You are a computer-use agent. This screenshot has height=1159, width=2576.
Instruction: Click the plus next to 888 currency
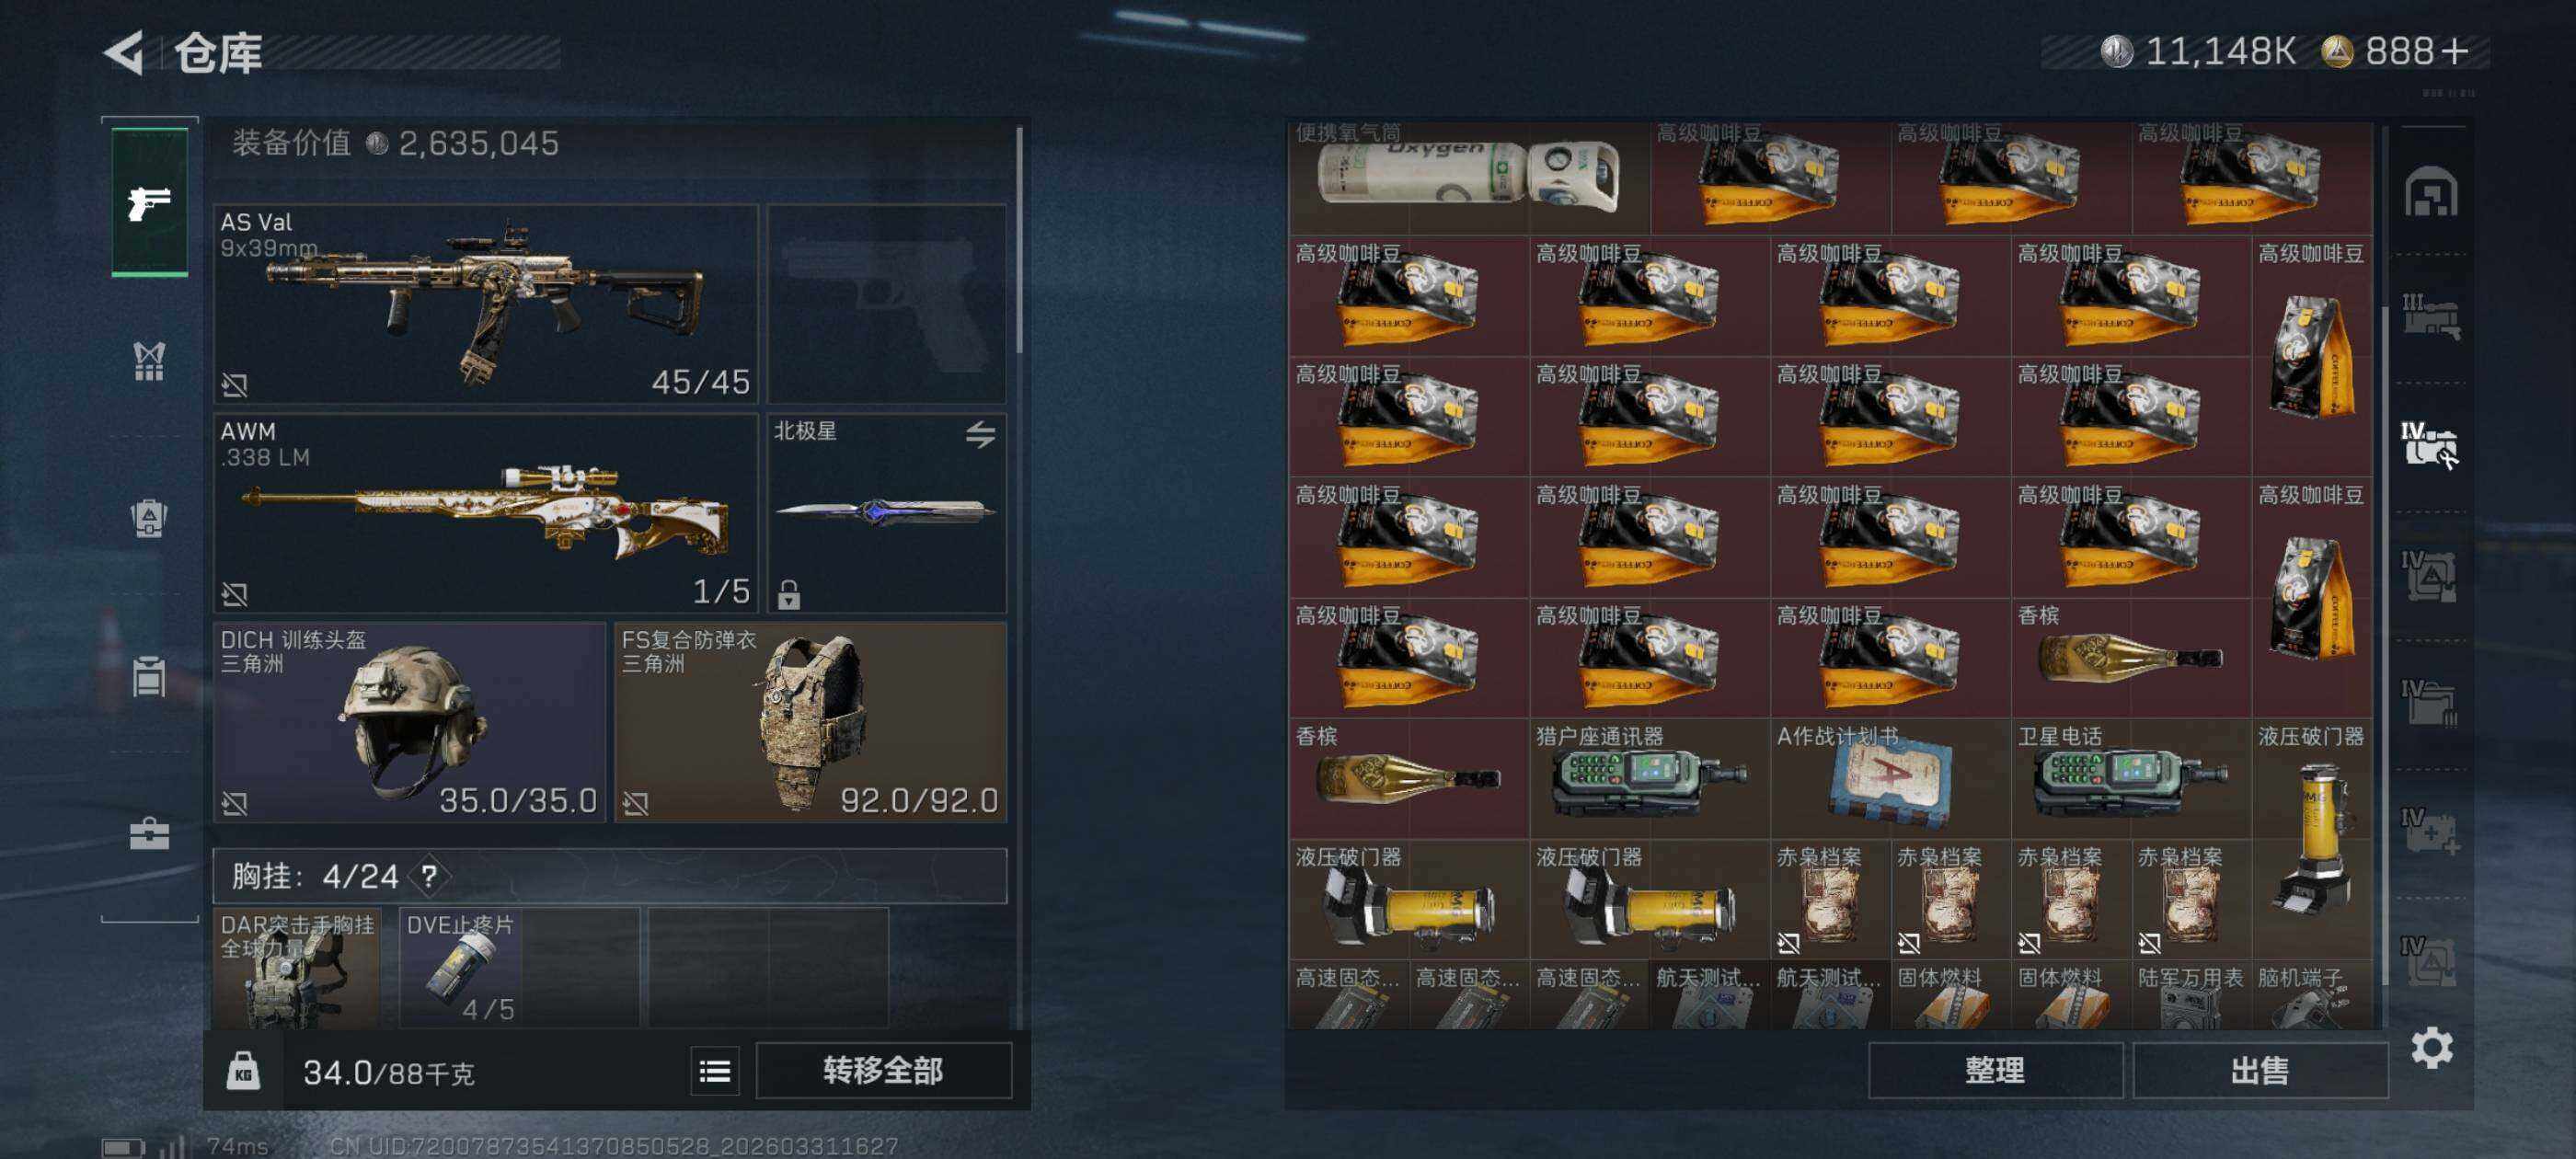pyautogui.click(x=2454, y=51)
